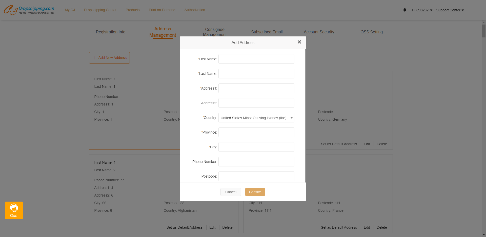Click inside the First Name input field

(256, 59)
